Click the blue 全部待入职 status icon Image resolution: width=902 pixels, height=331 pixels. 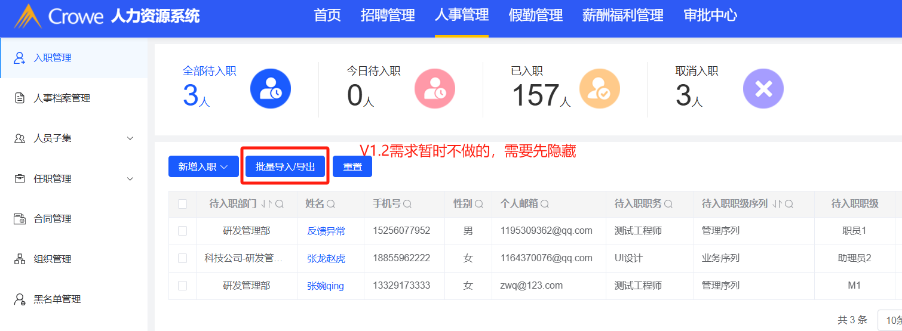pyautogui.click(x=270, y=89)
